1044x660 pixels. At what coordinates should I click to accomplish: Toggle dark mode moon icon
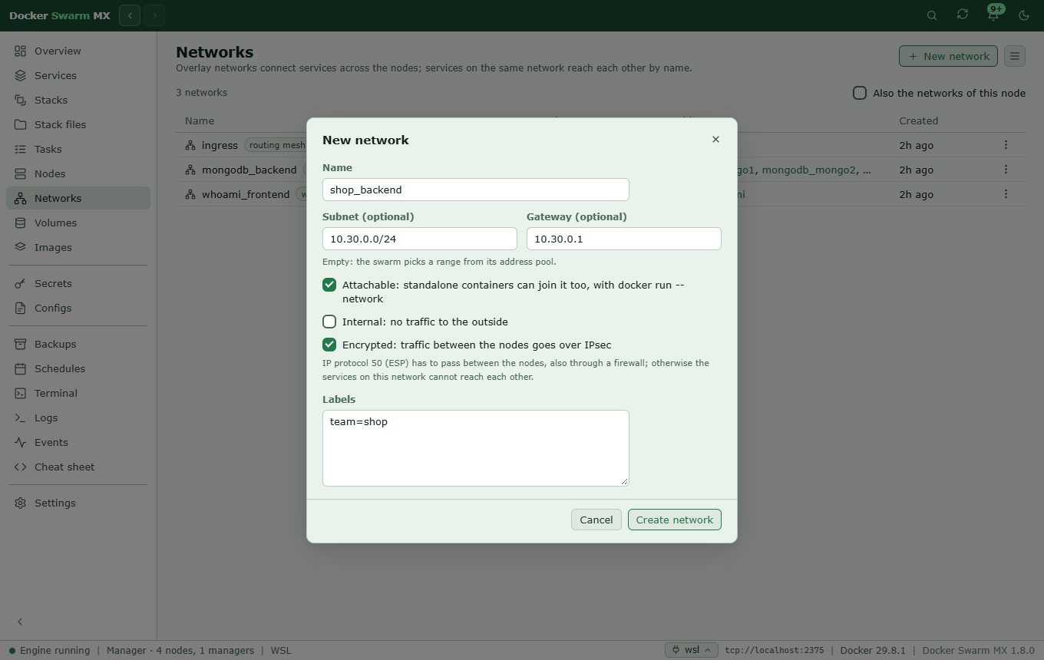coord(1024,15)
